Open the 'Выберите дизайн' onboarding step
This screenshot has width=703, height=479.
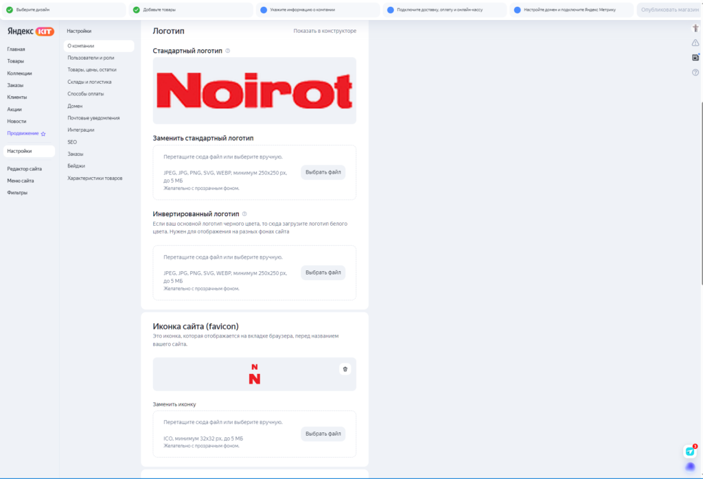pyautogui.click(x=64, y=10)
